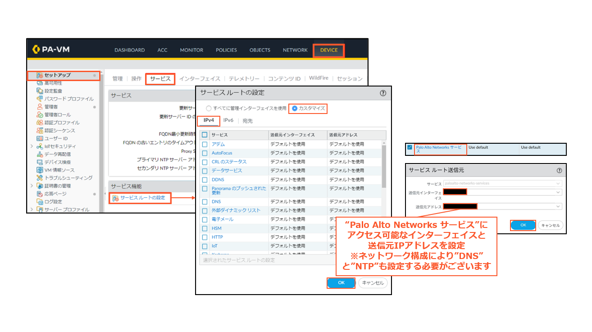The height and width of the screenshot is (332, 592).
Task: Open the HTTP service link
Action: pos(217,237)
